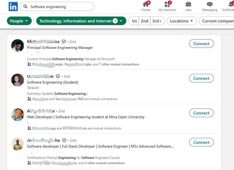This screenshot has height=170, width=234.
Task: Open the name link of the Tarauni student result
Action: tap(40, 76)
